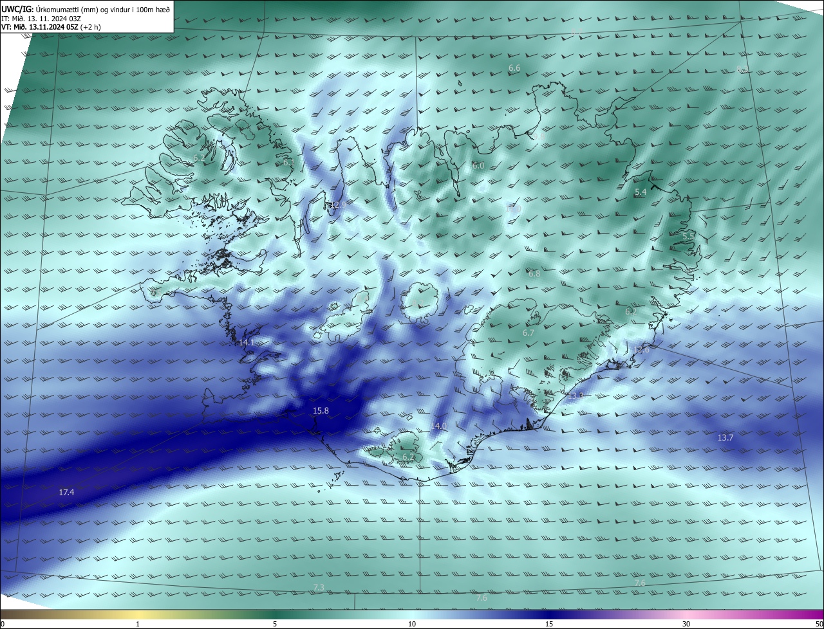This screenshot has height=629, width=824.
Task: Click the 13.7 value label on the map
Action: [x=725, y=437]
